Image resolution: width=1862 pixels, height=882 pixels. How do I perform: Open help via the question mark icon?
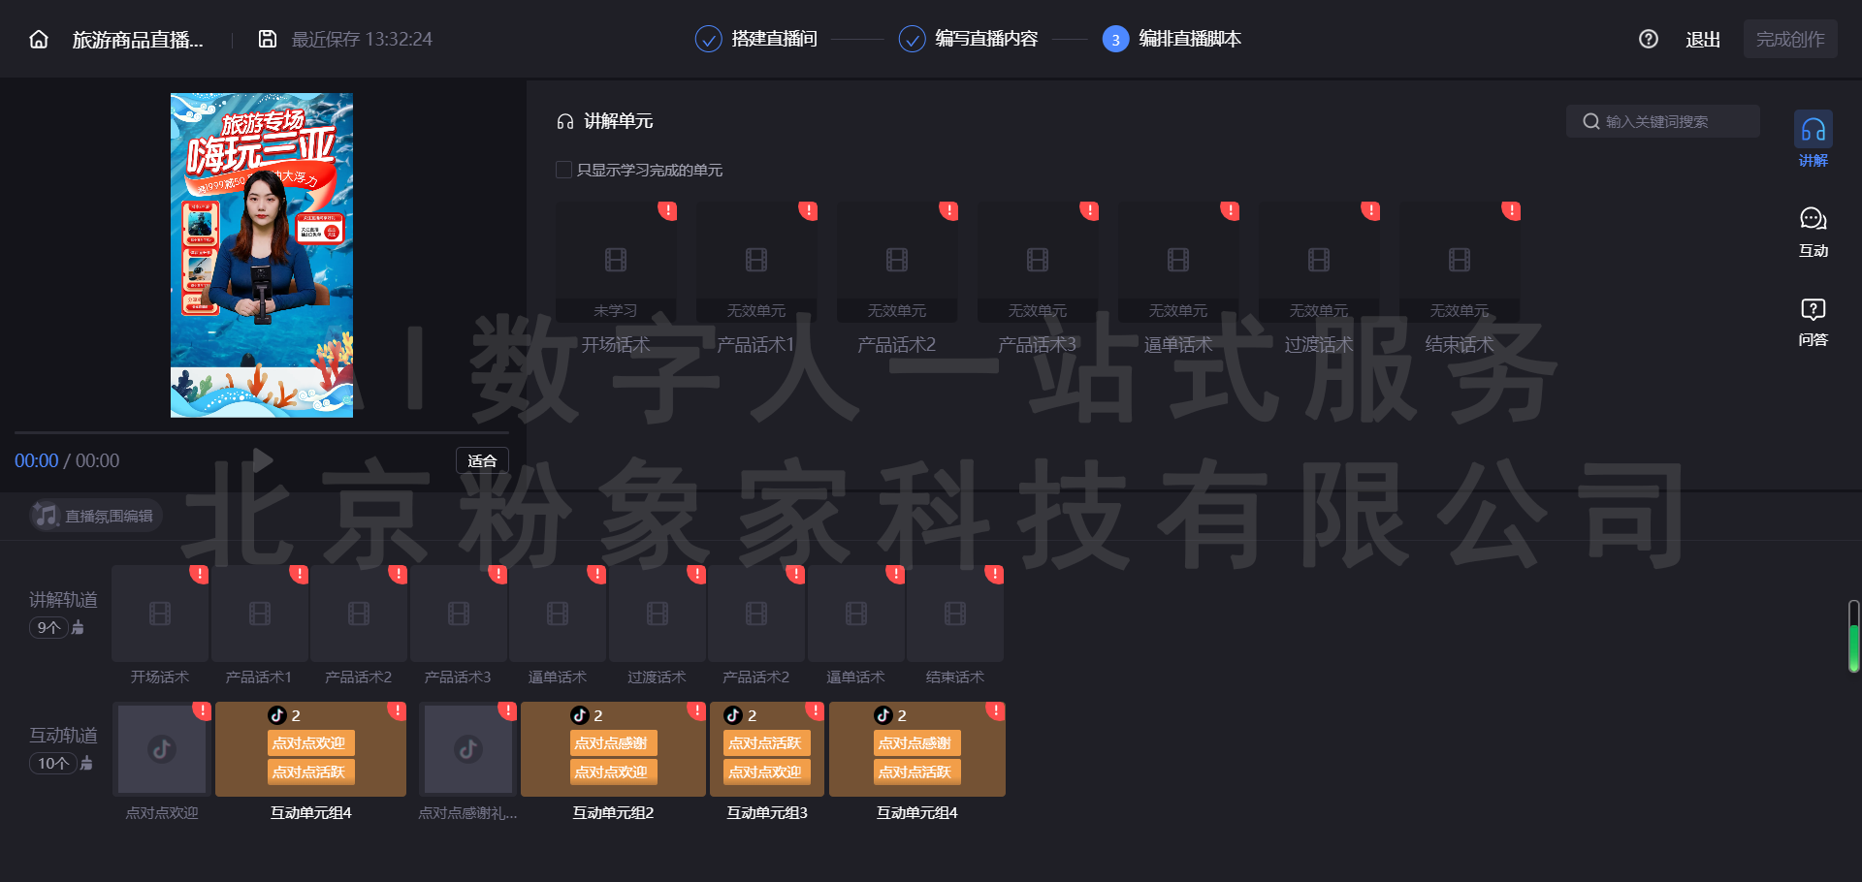click(x=1648, y=40)
